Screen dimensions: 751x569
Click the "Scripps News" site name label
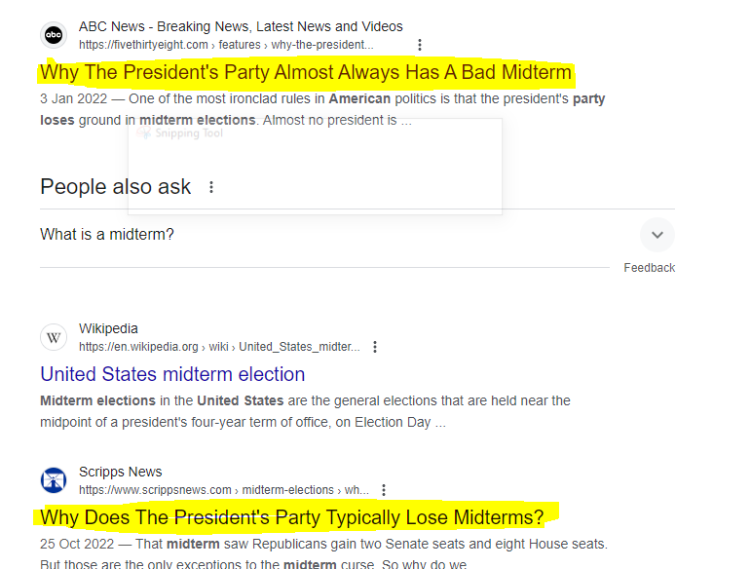coord(121,473)
